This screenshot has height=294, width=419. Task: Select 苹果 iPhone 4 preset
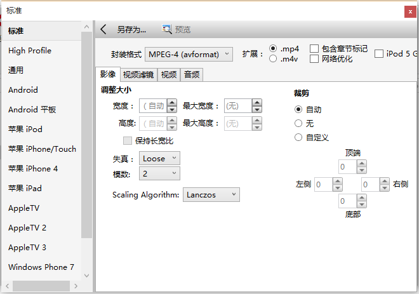[x=41, y=169]
